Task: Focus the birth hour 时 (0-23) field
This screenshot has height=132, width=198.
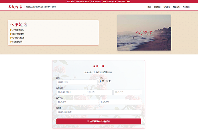Action: pos(77,102)
